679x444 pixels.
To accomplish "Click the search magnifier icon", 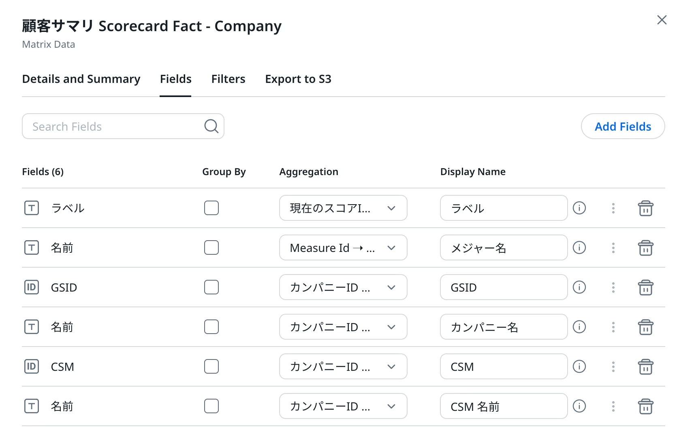I will tap(211, 126).
